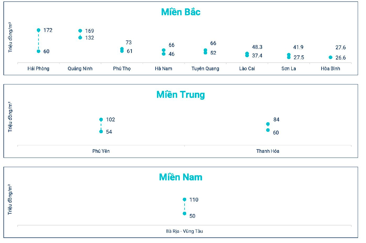This screenshot has width=366, height=243.
Task: Click the 60 low point for Hải Phòng
Action: (39, 51)
